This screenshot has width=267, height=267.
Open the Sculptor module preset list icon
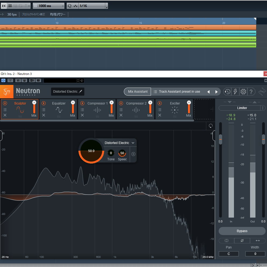pyautogui.click(x=5, y=110)
